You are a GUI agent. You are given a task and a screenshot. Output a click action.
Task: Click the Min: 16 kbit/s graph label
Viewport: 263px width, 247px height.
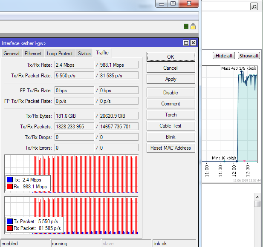point(224,158)
